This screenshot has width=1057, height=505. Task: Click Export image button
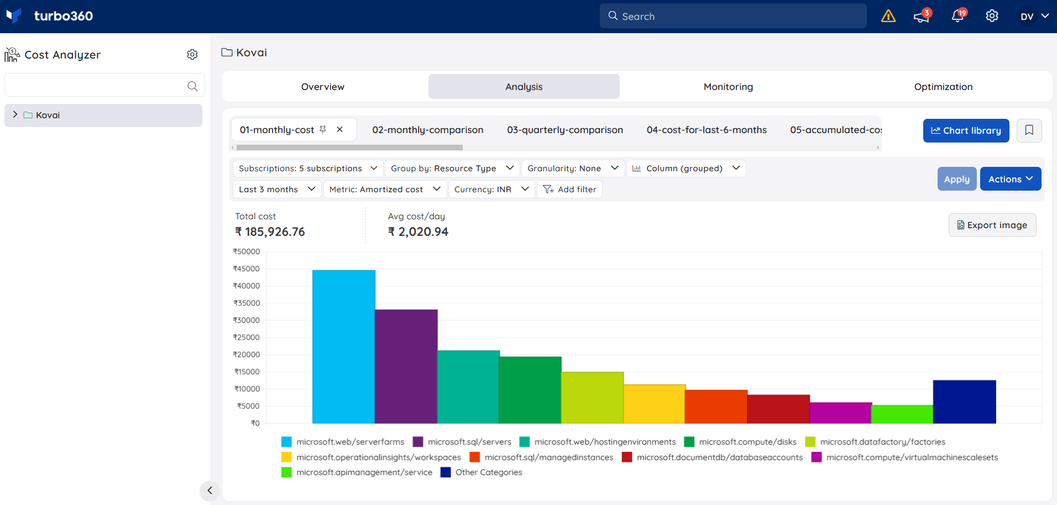click(x=992, y=225)
